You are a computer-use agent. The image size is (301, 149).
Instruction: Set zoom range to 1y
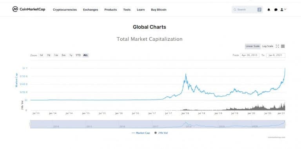[x=71, y=55]
